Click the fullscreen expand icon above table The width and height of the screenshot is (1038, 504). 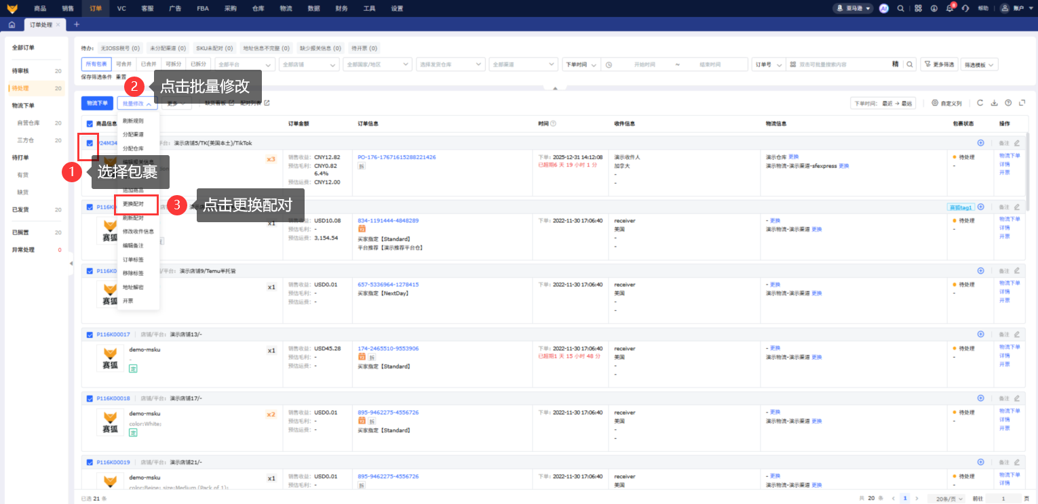coord(1022,103)
